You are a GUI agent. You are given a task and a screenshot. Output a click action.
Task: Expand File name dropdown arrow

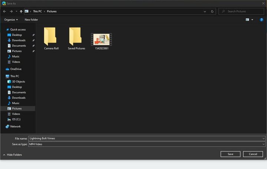pos(263,139)
